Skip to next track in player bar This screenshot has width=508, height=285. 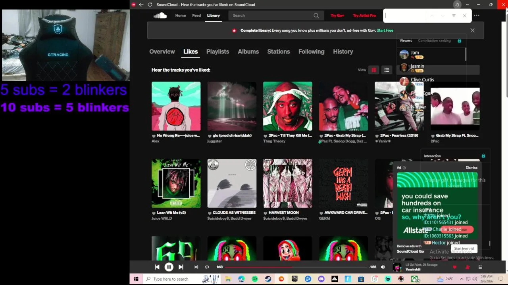pos(181,267)
